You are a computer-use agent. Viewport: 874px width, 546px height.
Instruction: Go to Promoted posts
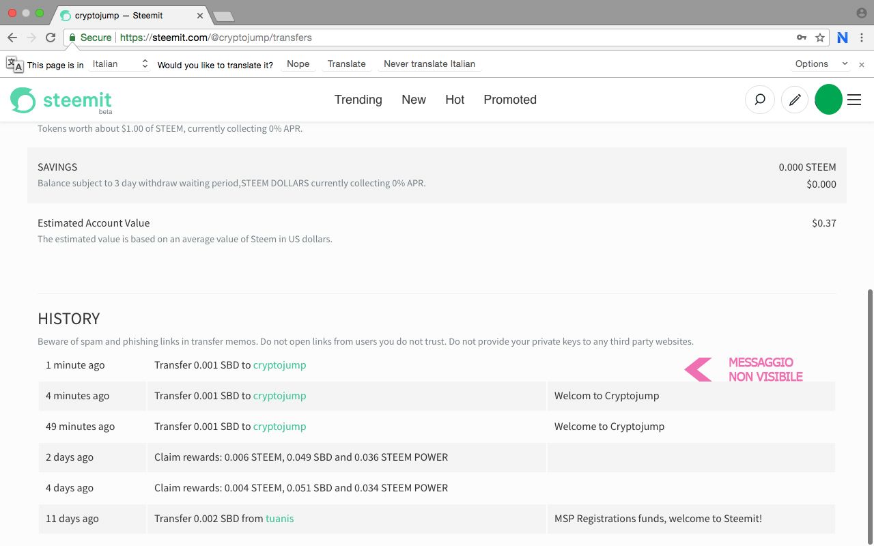(510, 100)
